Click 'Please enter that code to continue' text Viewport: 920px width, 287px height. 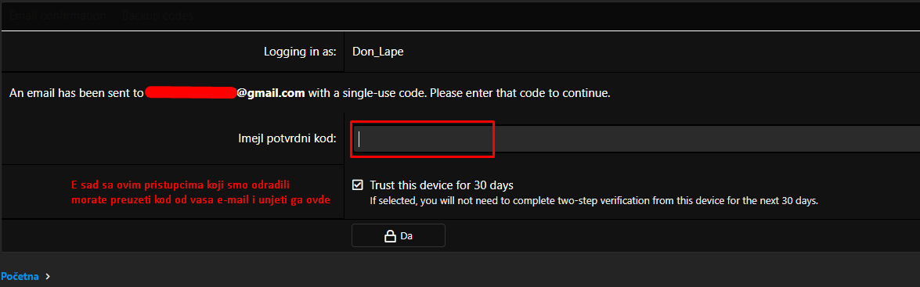tap(521, 92)
